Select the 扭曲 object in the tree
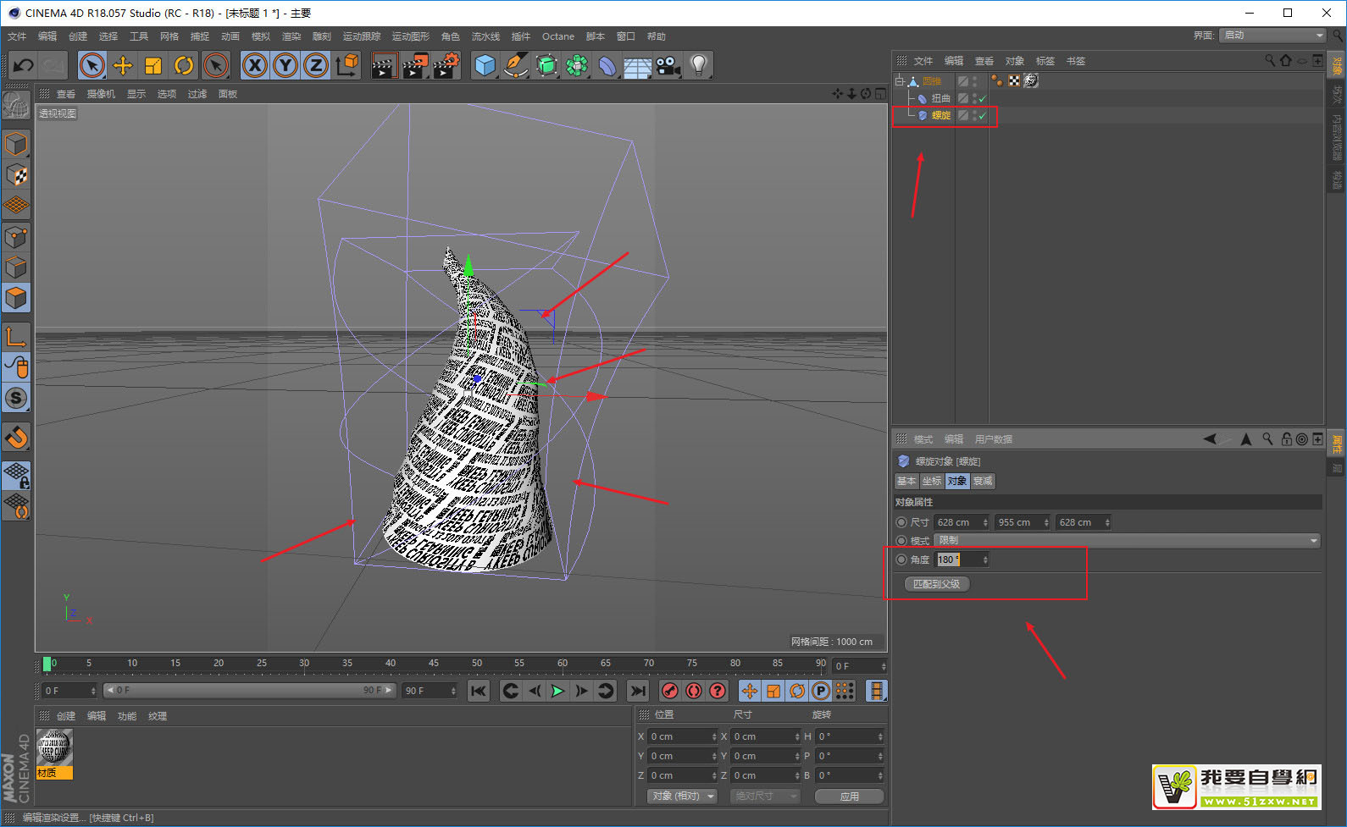The height and width of the screenshot is (827, 1347). [x=941, y=98]
